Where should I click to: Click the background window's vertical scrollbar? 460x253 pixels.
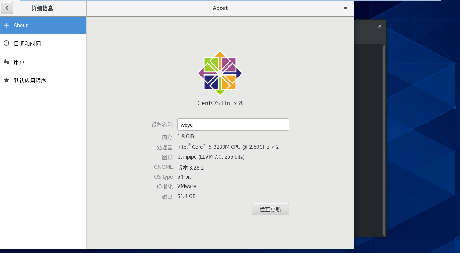click(384, 140)
